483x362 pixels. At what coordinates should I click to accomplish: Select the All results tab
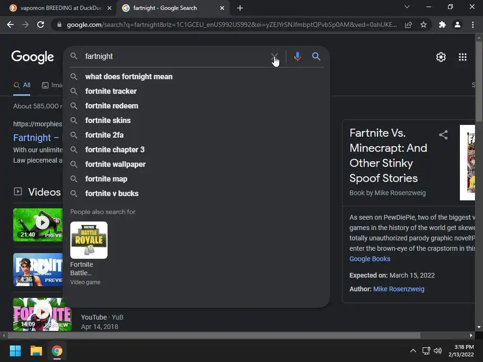tap(22, 85)
